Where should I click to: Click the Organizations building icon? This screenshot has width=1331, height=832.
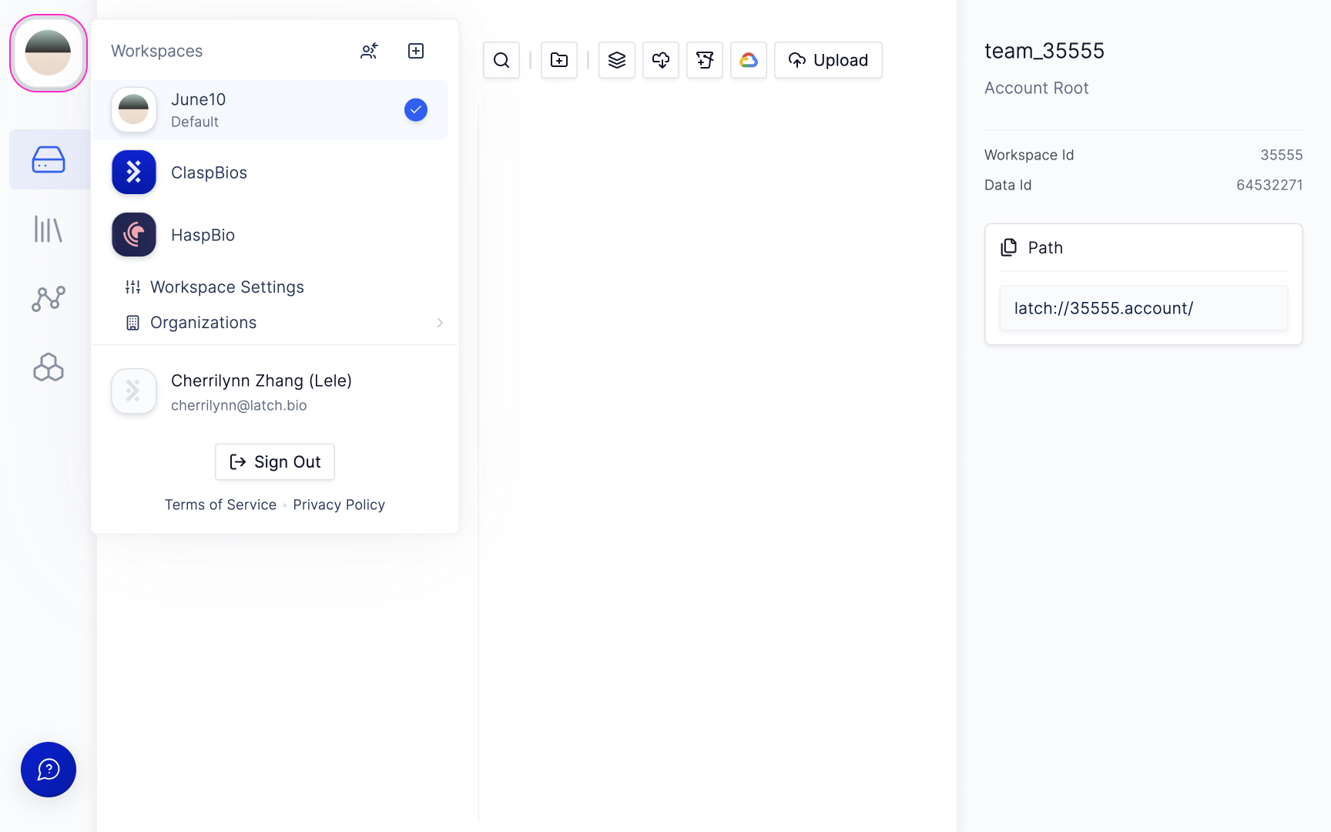click(133, 323)
